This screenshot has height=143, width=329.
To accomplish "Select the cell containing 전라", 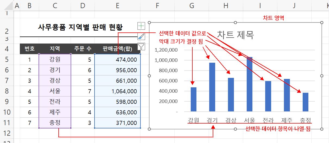I will pyautogui.click(x=55, y=102).
